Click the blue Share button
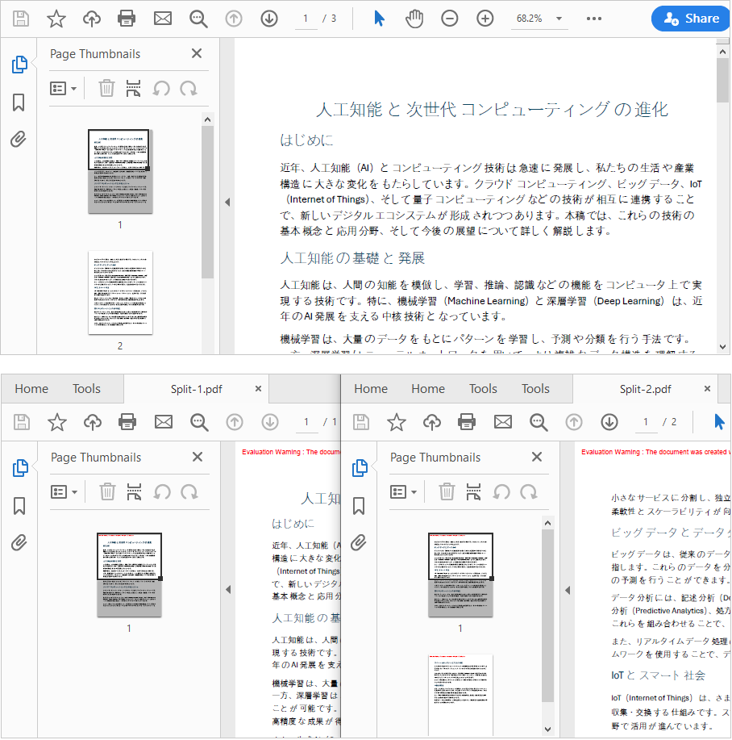The image size is (732, 740). [690, 18]
